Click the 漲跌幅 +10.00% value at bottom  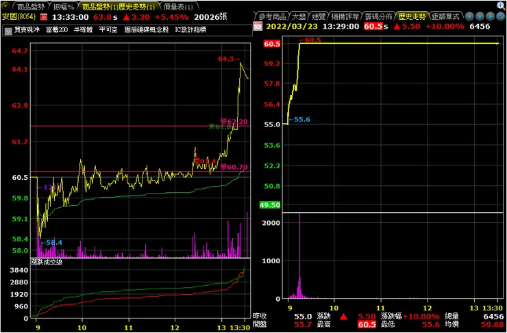421,317
